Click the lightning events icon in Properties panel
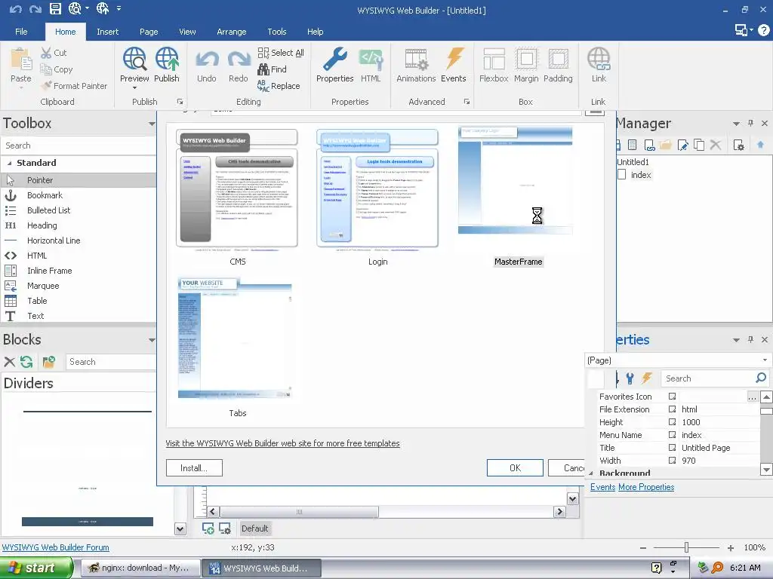Image resolution: width=773 pixels, height=579 pixels. click(x=647, y=378)
